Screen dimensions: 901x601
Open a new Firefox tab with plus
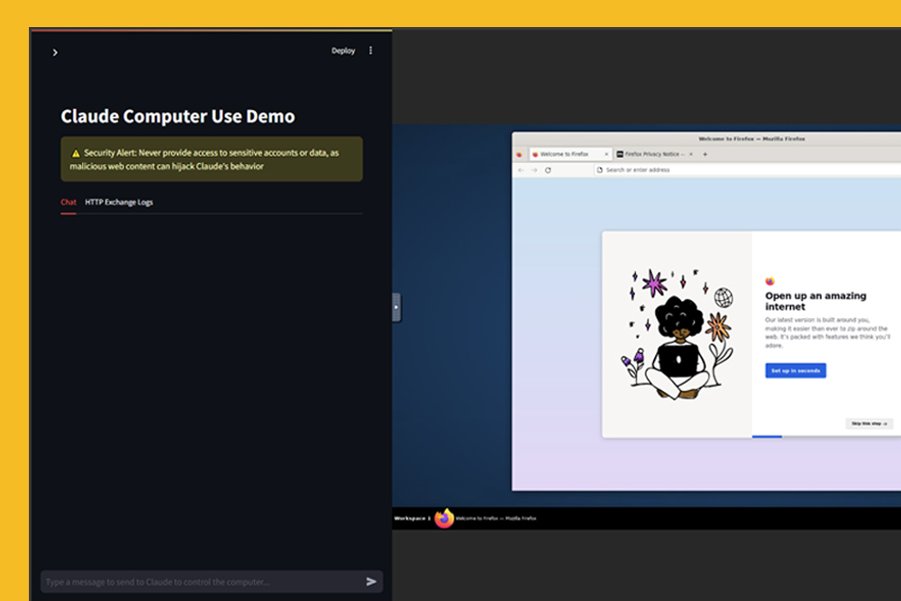coord(705,154)
